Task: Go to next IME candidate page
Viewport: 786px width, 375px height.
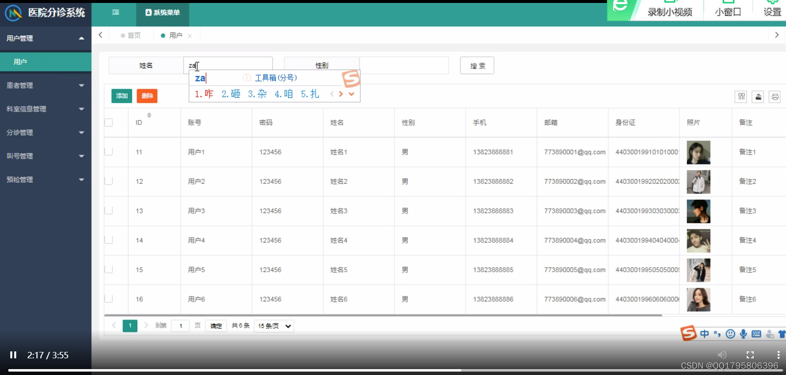Action: pyautogui.click(x=341, y=94)
